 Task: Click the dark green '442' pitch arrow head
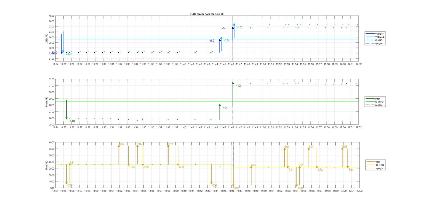(233, 83)
